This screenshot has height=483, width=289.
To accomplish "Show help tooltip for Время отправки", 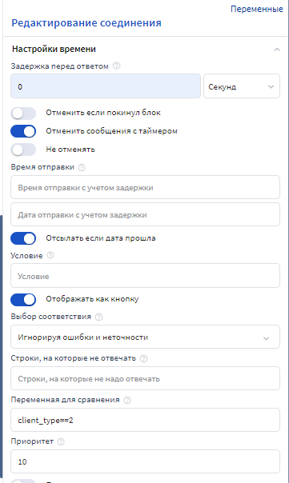I will click(82, 167).
